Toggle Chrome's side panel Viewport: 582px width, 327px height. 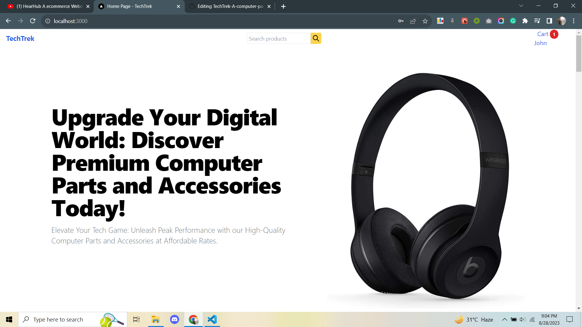click(x=549, y=21)
